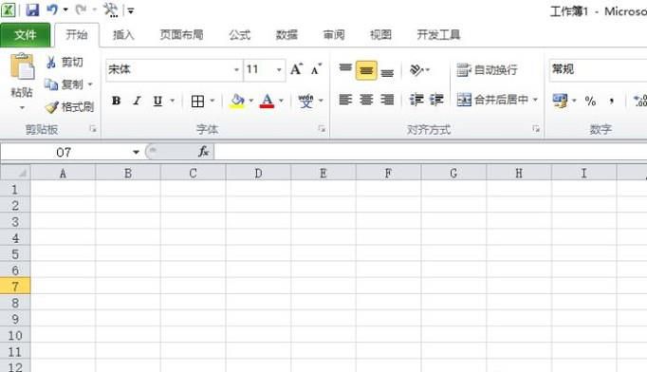Image resolution: width=647 pixels, height=372 pixels.
Task: Align text to middle of cell
Action: coord(366,70)
